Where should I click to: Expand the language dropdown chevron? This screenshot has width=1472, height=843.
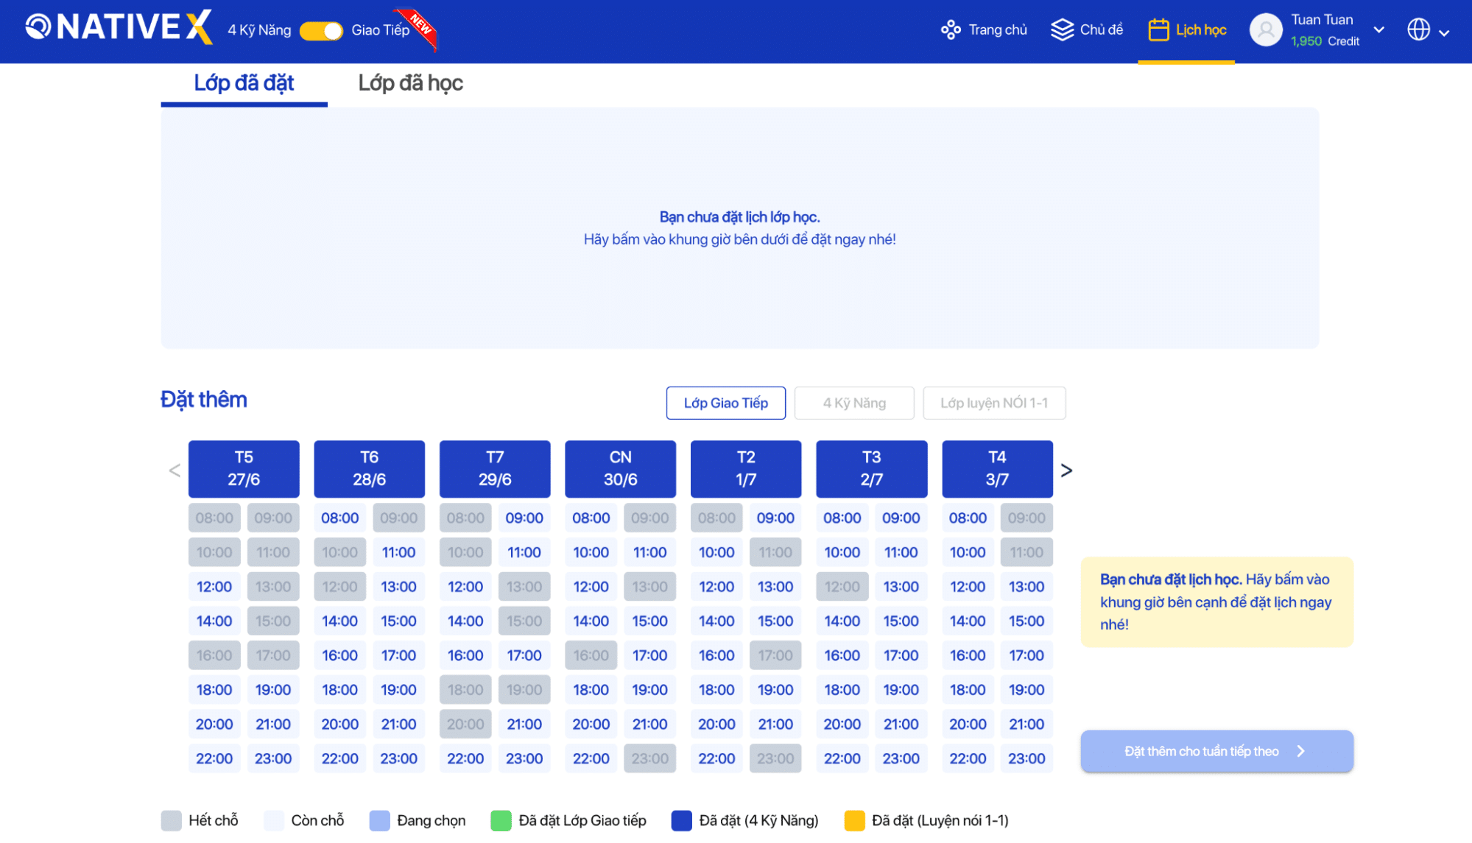[x=1444, y=32]
